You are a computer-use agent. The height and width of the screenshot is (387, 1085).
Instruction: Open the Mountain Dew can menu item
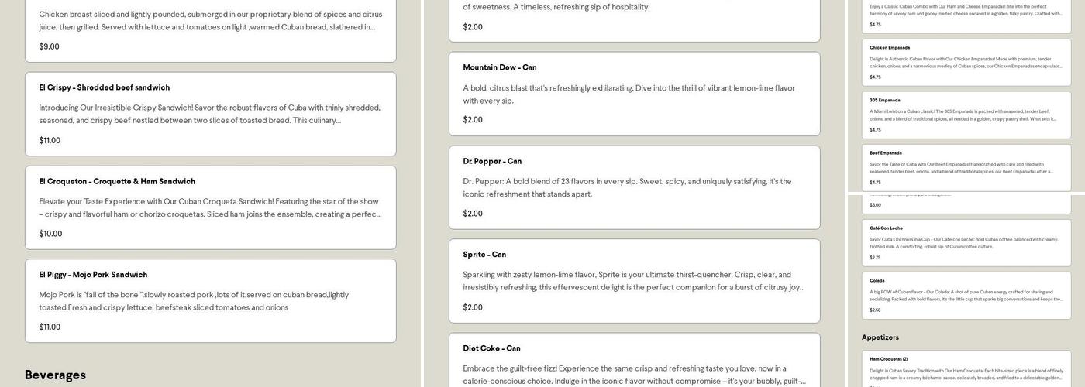(634, 94)
